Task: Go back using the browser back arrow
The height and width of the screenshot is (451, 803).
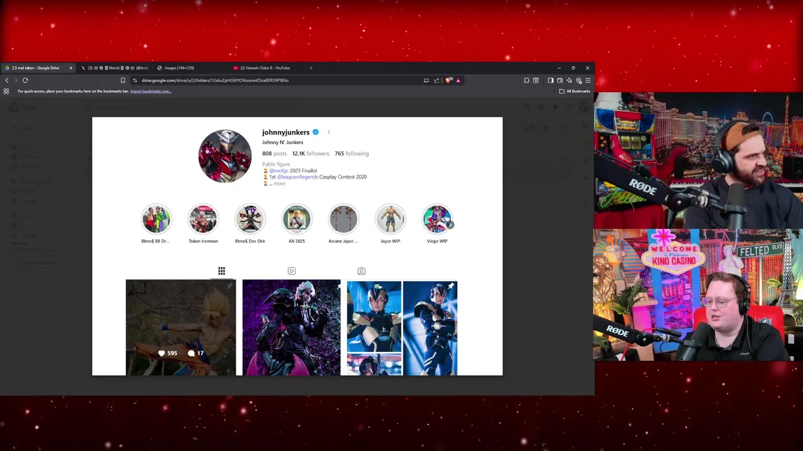Action: click(x=7, y=80)
